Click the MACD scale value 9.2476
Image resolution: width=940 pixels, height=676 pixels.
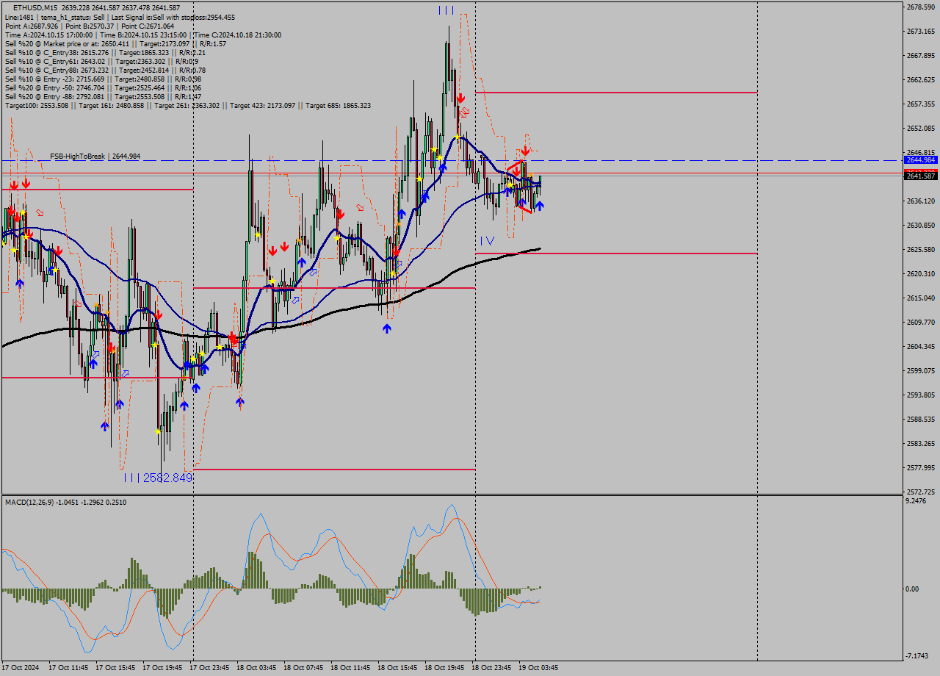(x=916, y=501)
